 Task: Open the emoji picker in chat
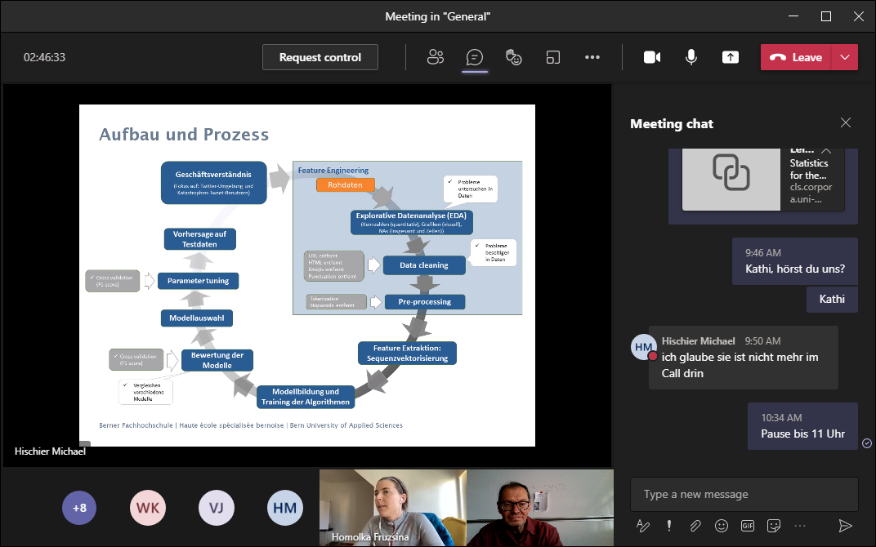(721, 526)
